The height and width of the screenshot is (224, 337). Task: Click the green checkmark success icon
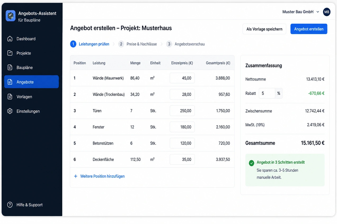251,163
